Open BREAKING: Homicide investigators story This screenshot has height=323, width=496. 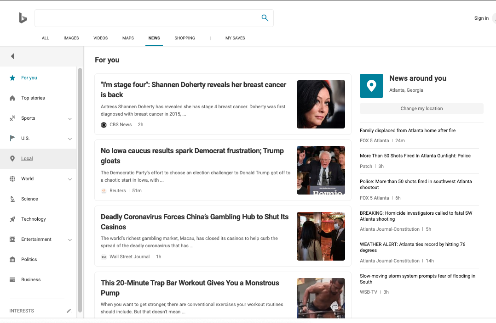point(416,216)
